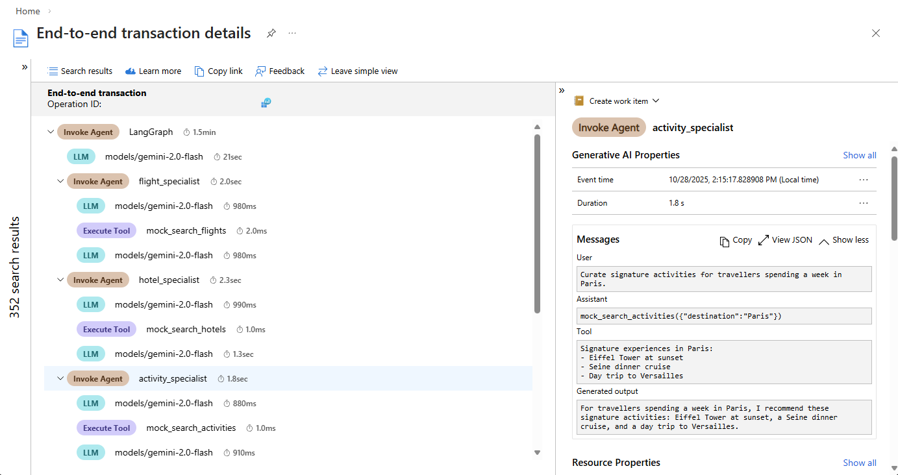This screenshot has height=475, width=898.
Task: Collapse the hotel_specialist agent node
Action: (x=60, y=280)
